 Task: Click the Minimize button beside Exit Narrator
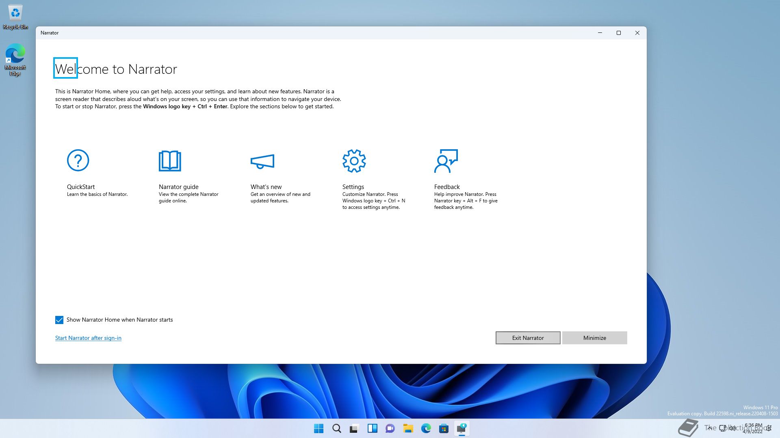(x=594, y=338)
